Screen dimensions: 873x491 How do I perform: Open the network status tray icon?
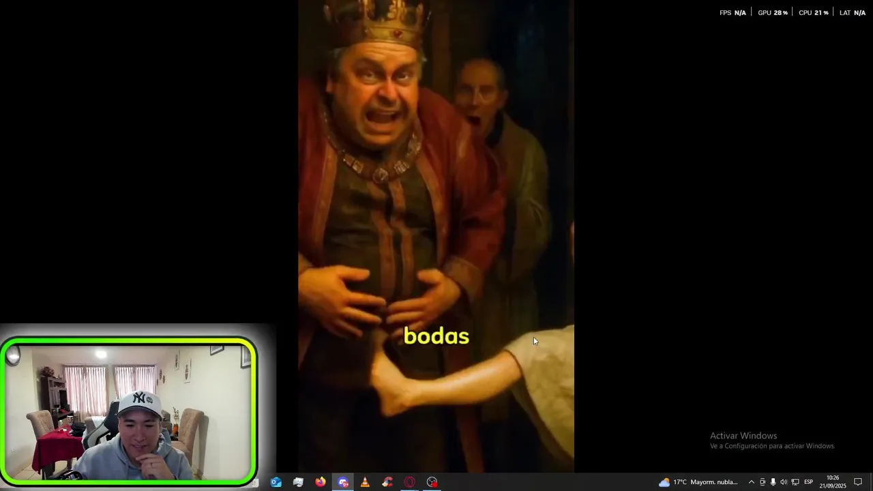click(x=795, y=482)
